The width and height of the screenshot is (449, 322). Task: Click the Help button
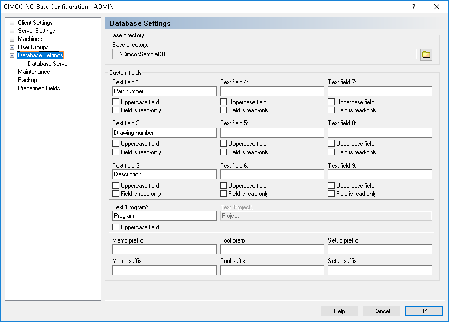coord(339,311)
